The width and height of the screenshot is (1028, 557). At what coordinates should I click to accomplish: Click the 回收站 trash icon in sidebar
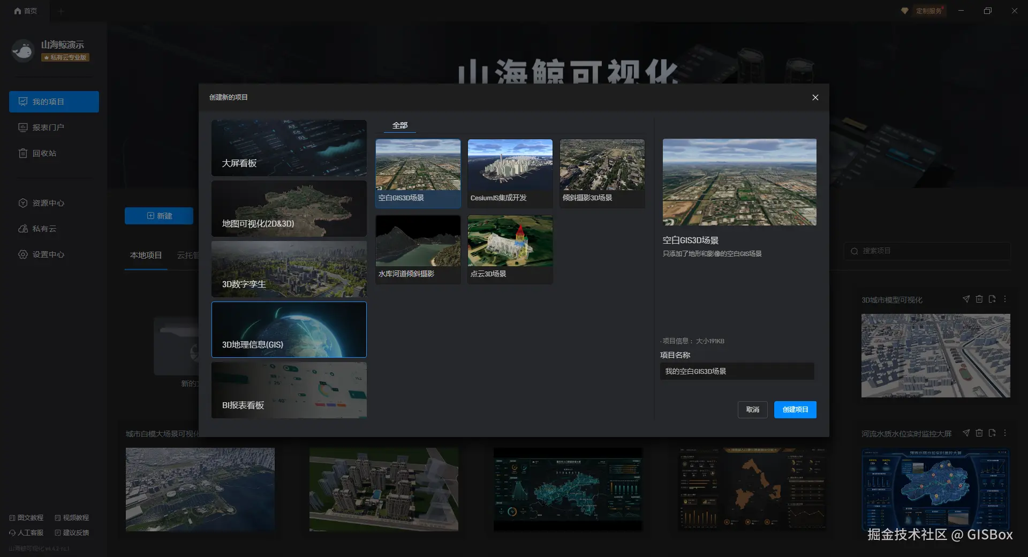click(23, 153)
